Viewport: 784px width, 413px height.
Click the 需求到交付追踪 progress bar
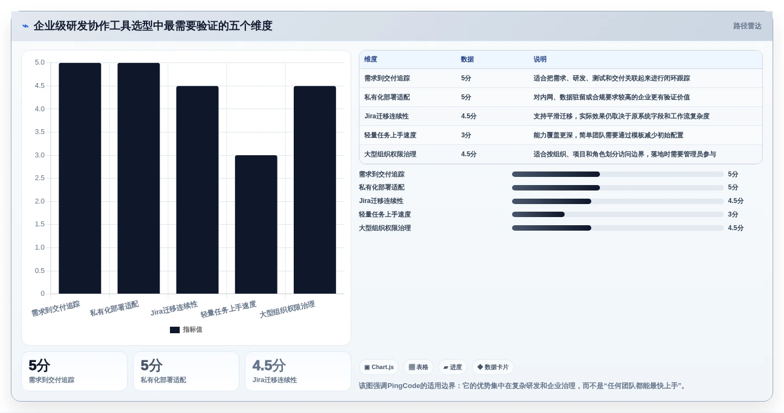pyautogui.click(x=618, y=174)
